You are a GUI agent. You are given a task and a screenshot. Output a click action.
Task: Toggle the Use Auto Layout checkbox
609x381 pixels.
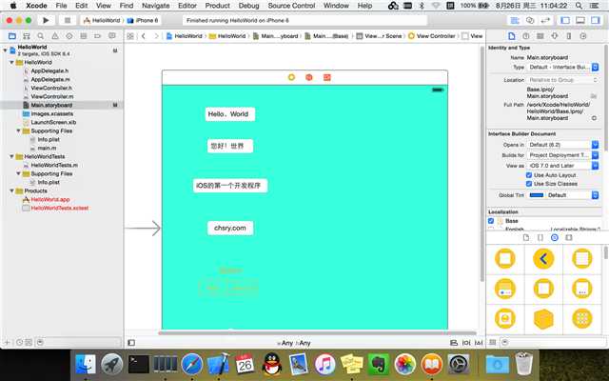pyautogui.click(x=529, y=175)
